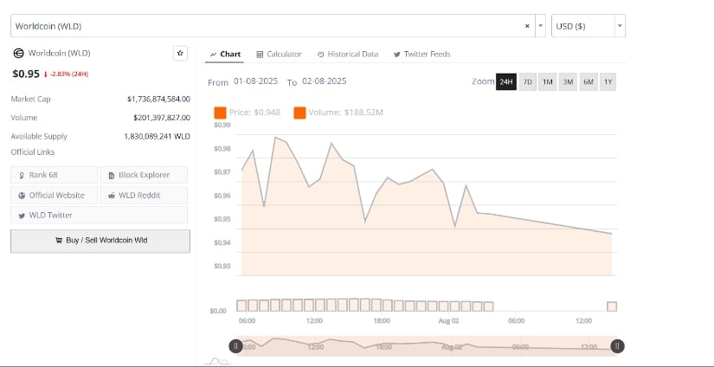This screenshot has width=714, height=367.
Task: Open the Historical Data tab
Action: [348, 55]
